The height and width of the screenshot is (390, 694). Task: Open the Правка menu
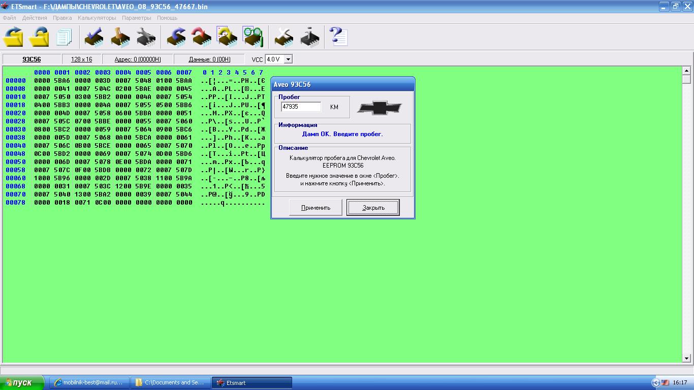(x=62, y=18)
